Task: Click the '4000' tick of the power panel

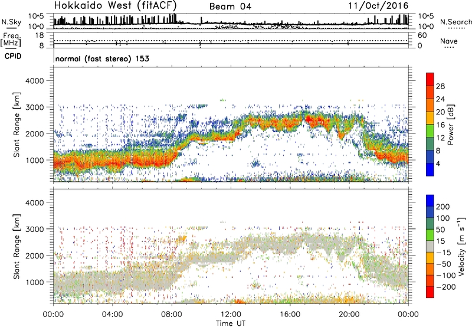Action: [x=34, y=81]
